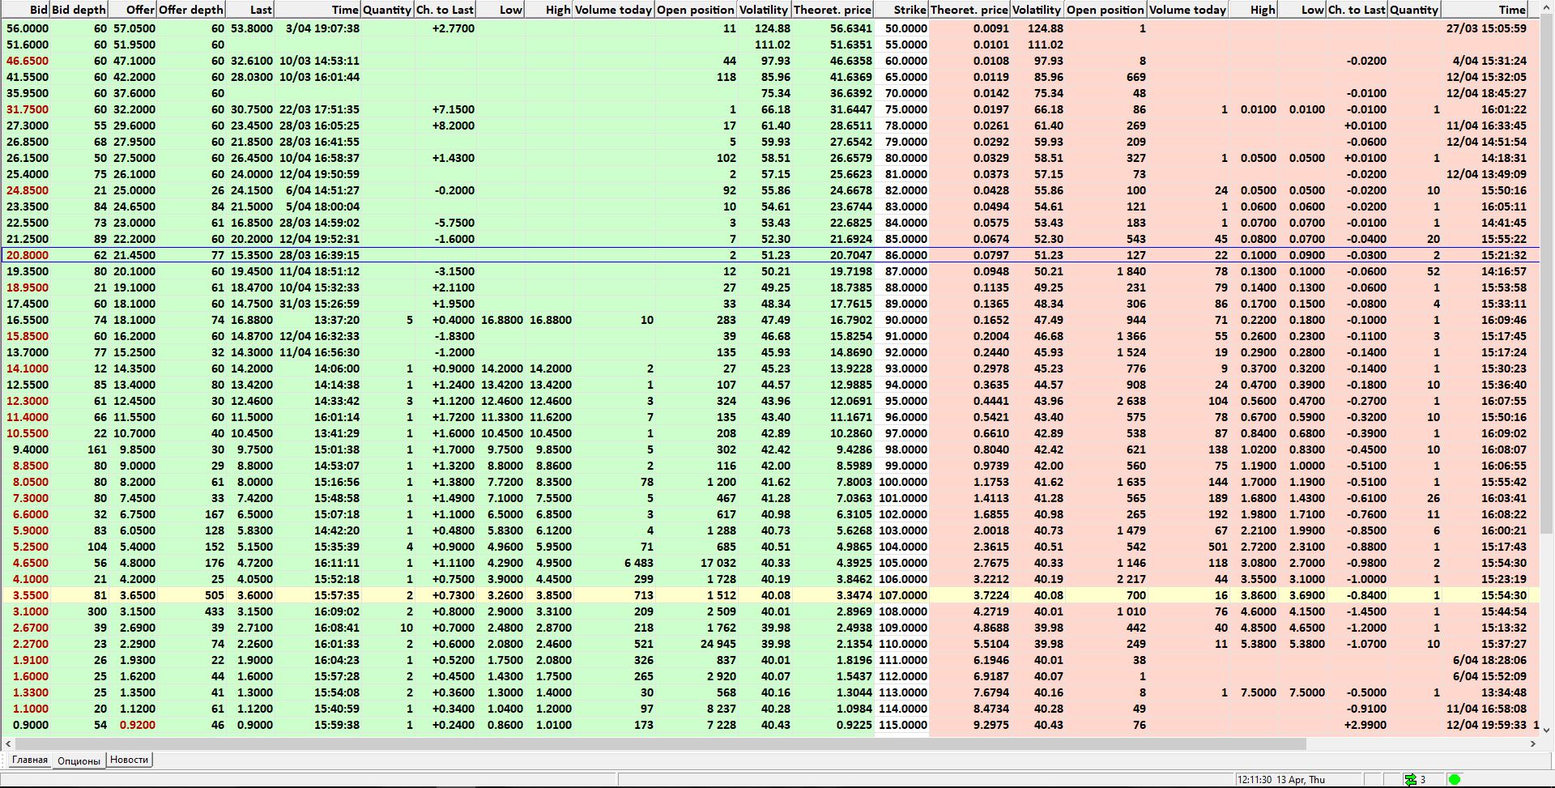The height and width of the screenshot is (788, 1555).
Task: Select the strike 110.000 cell
Action: [x=901, y=644]
